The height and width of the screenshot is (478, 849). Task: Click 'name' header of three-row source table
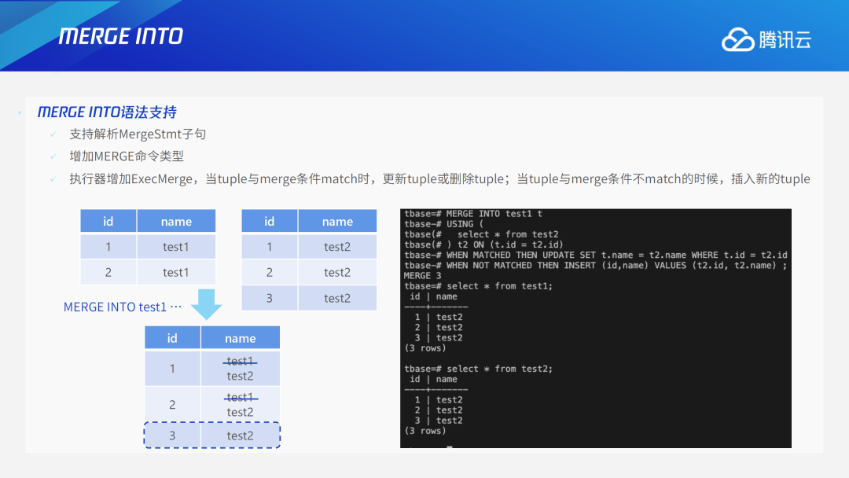[x=337, y=222]
